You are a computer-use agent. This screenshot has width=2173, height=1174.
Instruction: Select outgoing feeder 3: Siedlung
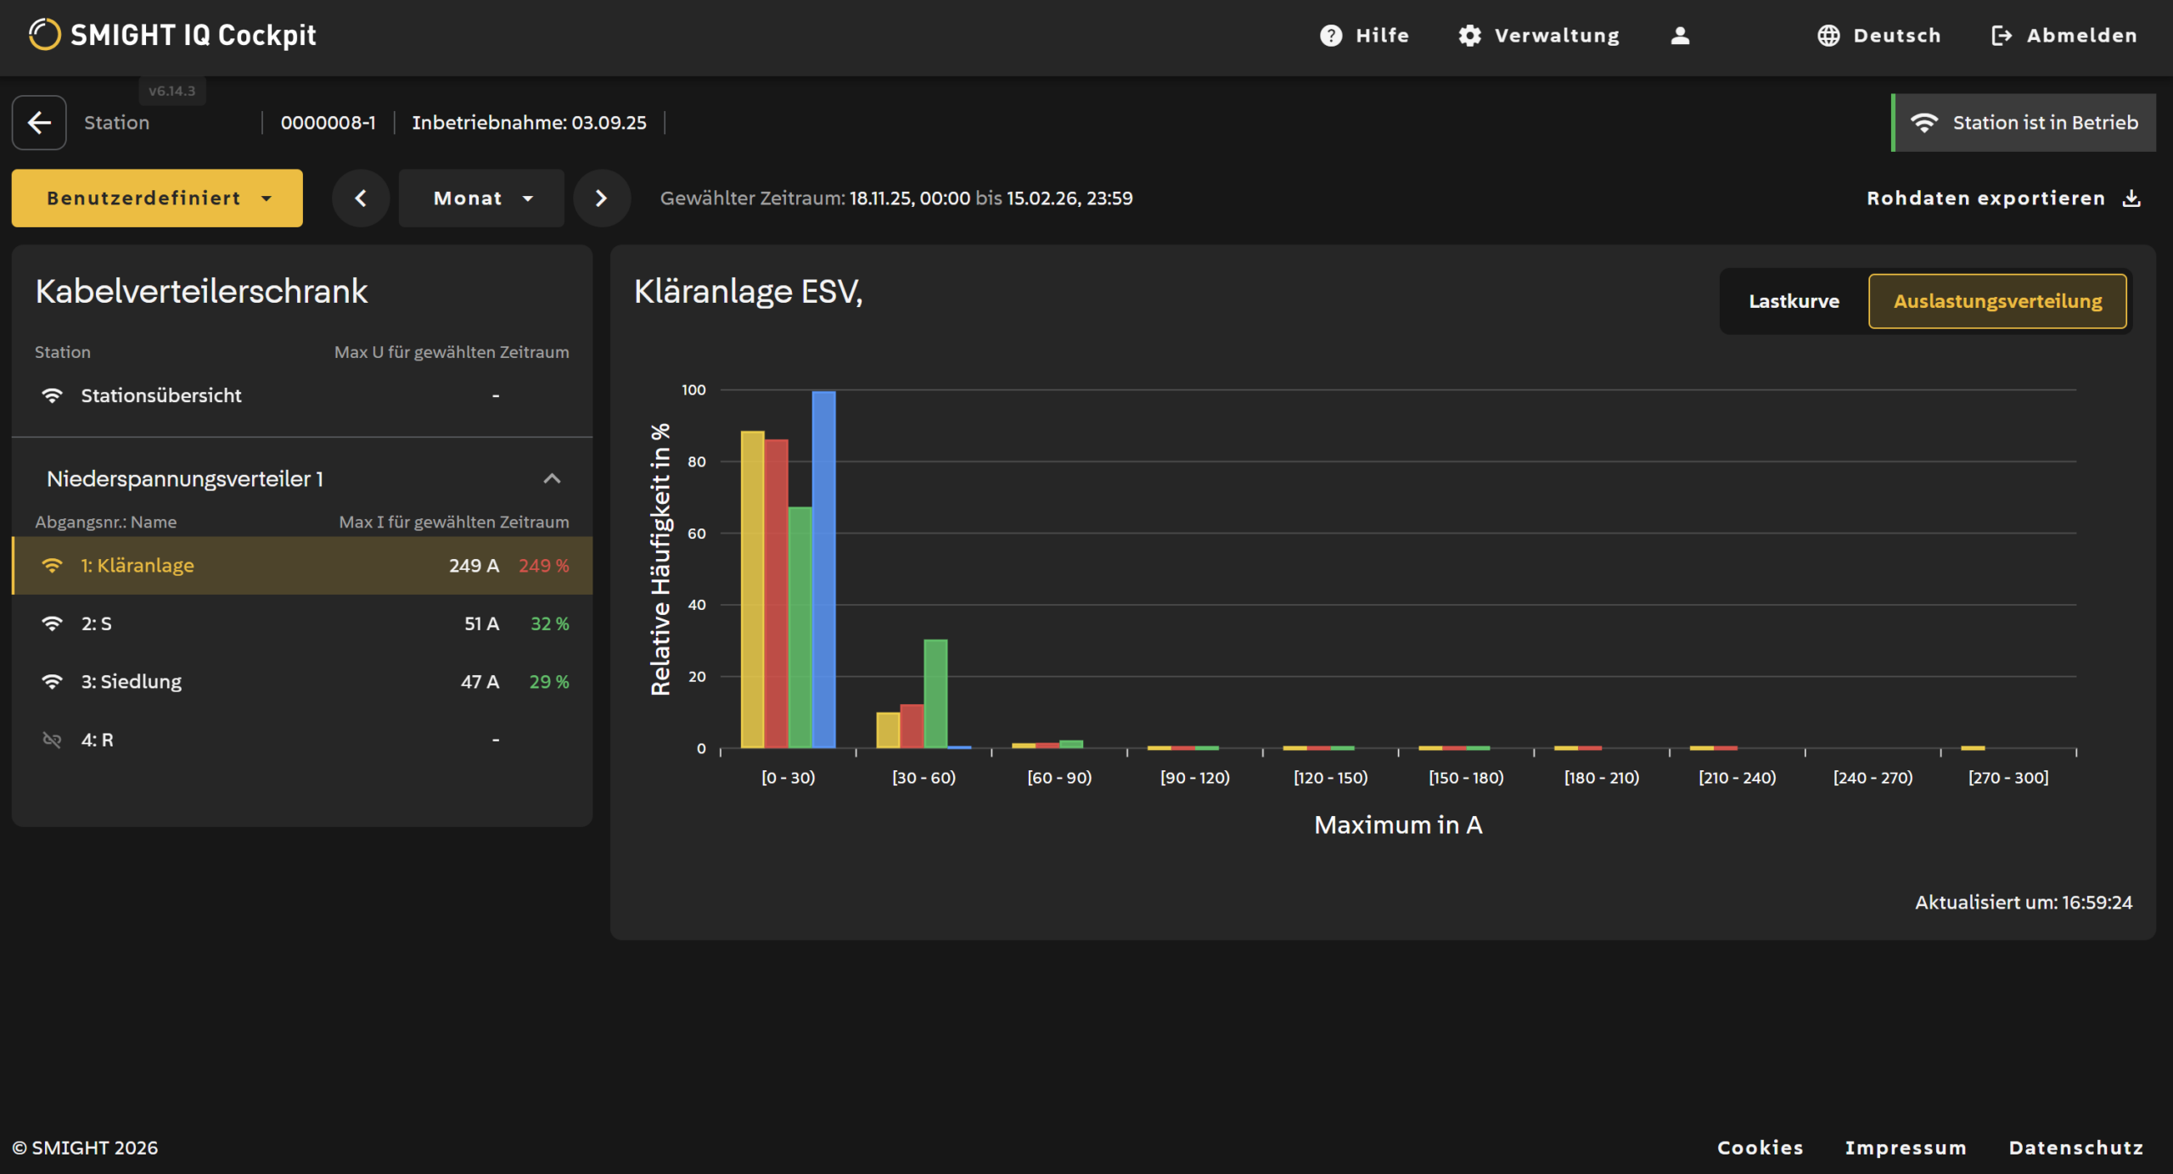pos(302,682)
